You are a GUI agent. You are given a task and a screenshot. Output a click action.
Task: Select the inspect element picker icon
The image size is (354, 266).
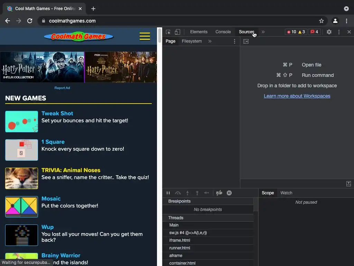[168, 32]
